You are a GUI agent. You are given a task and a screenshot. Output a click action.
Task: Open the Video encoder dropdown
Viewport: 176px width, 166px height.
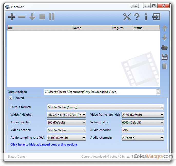(x=66, y=130)
